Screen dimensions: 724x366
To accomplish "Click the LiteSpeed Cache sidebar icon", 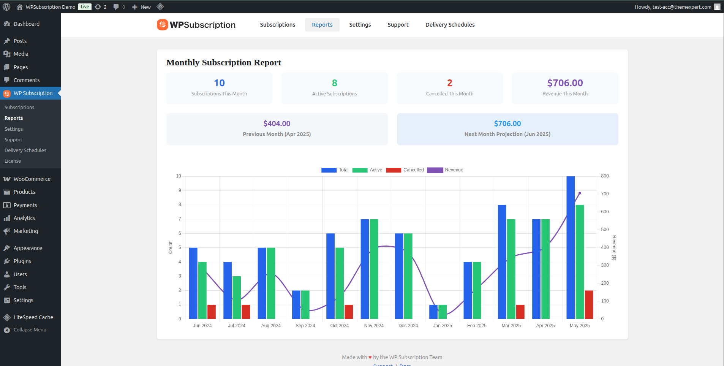I will click(7, 317).
